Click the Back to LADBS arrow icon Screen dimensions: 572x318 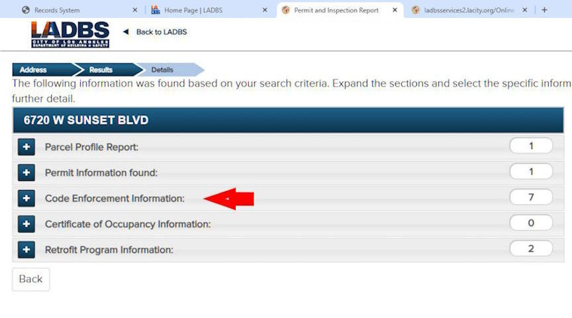126,32
